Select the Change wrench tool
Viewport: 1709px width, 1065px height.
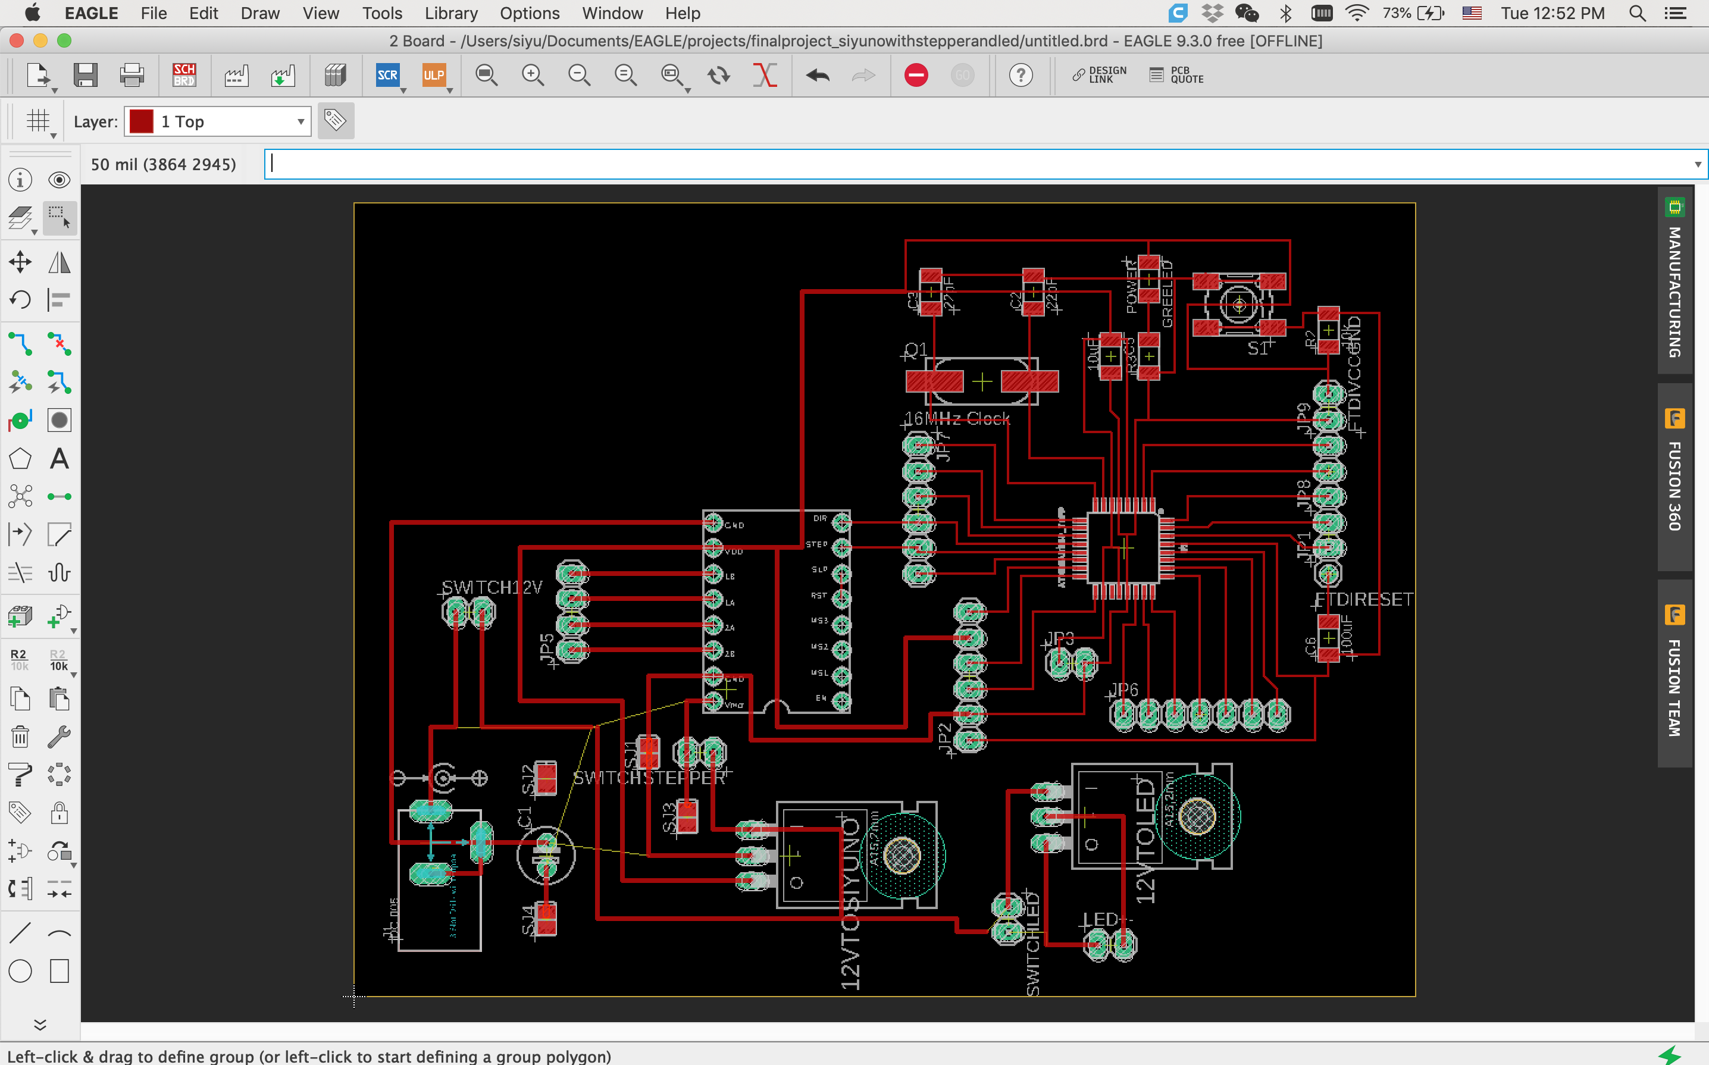point(59,738)
